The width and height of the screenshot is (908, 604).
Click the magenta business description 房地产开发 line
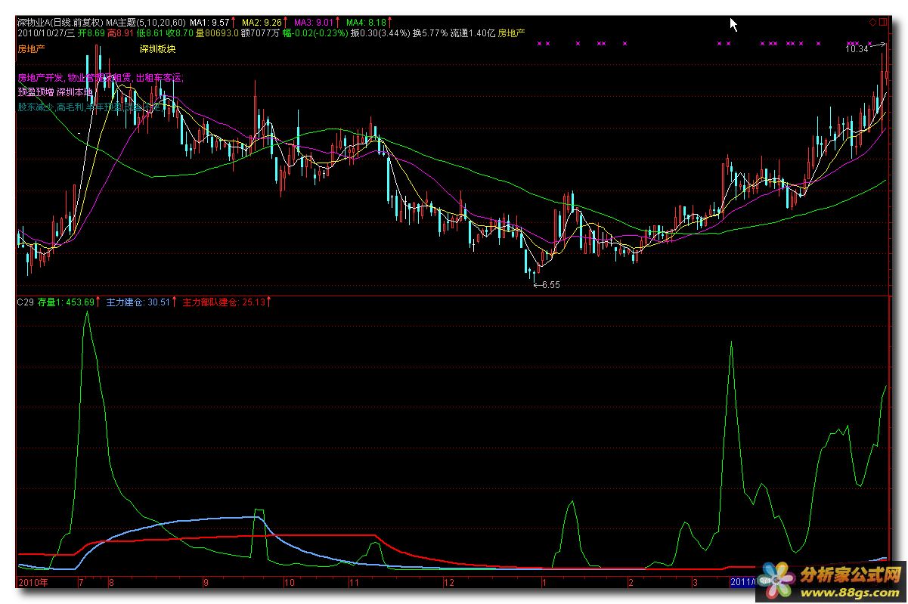100,77
